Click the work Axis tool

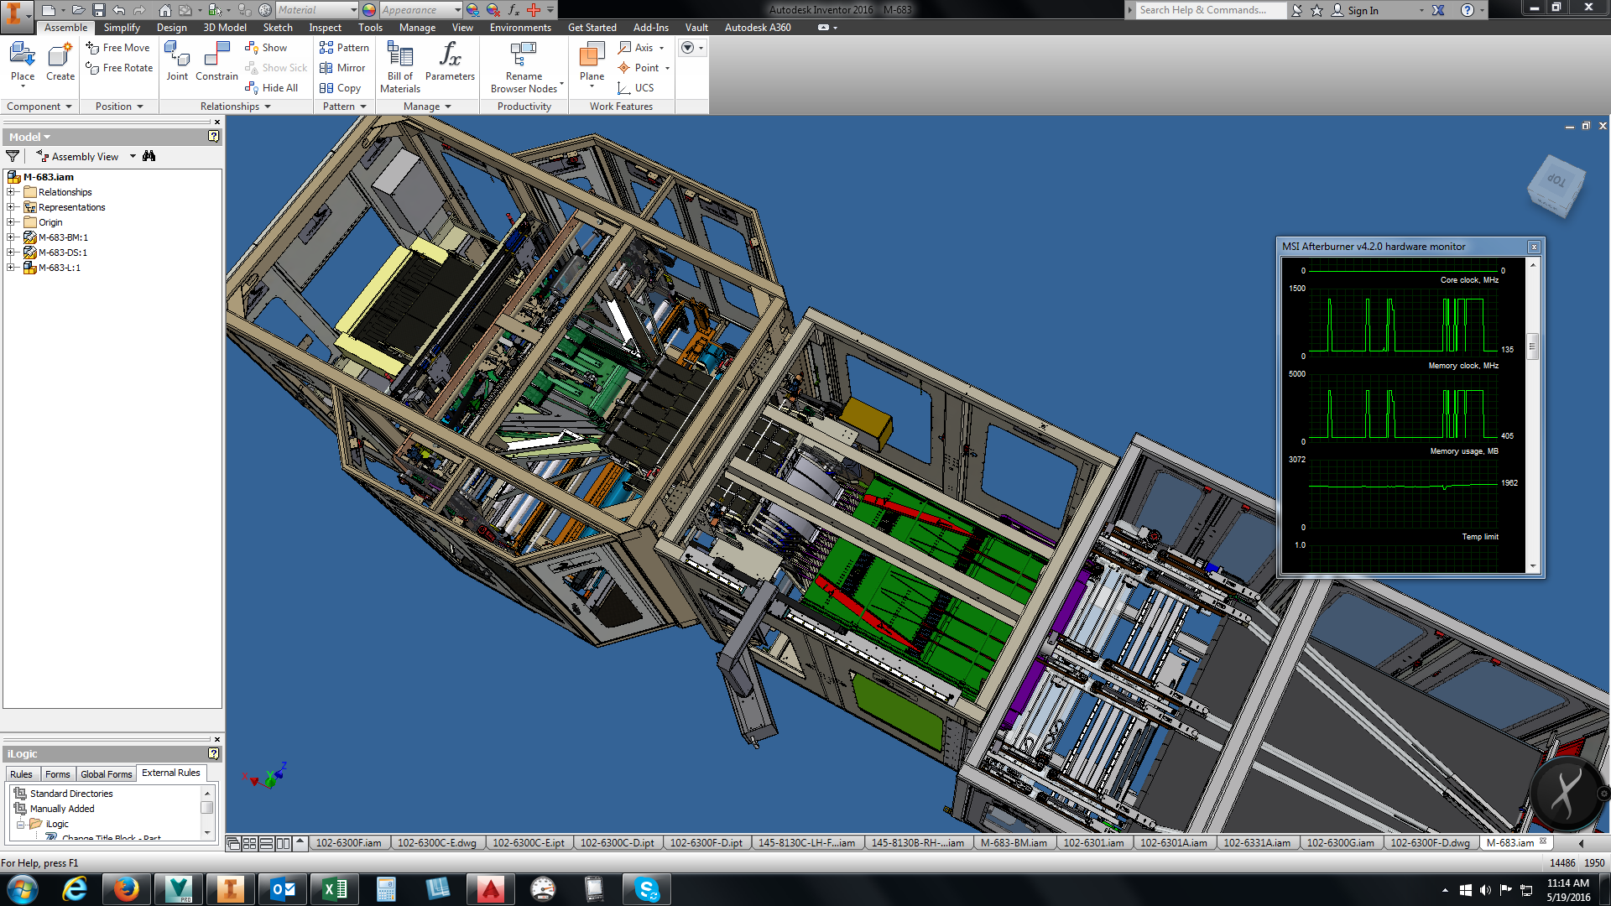pyautogui.click(x=637, y=48)
